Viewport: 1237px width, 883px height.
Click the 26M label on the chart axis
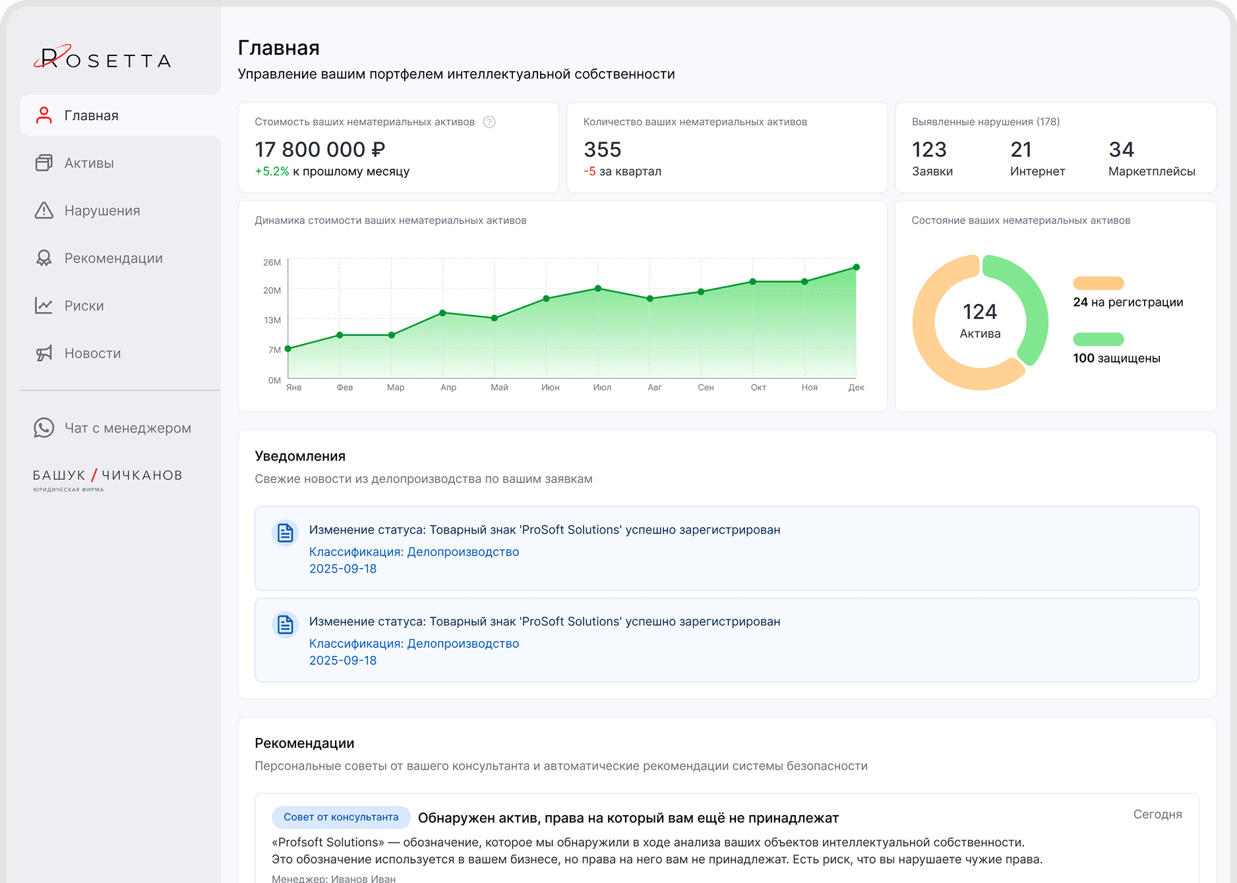(x=272, y=262)
